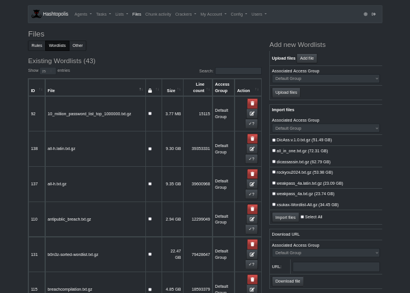Recount lines for b0n3z-sorted-wordlist.txt.gz
The width and height of the screenshot is (410, 293).
[251, 265]
